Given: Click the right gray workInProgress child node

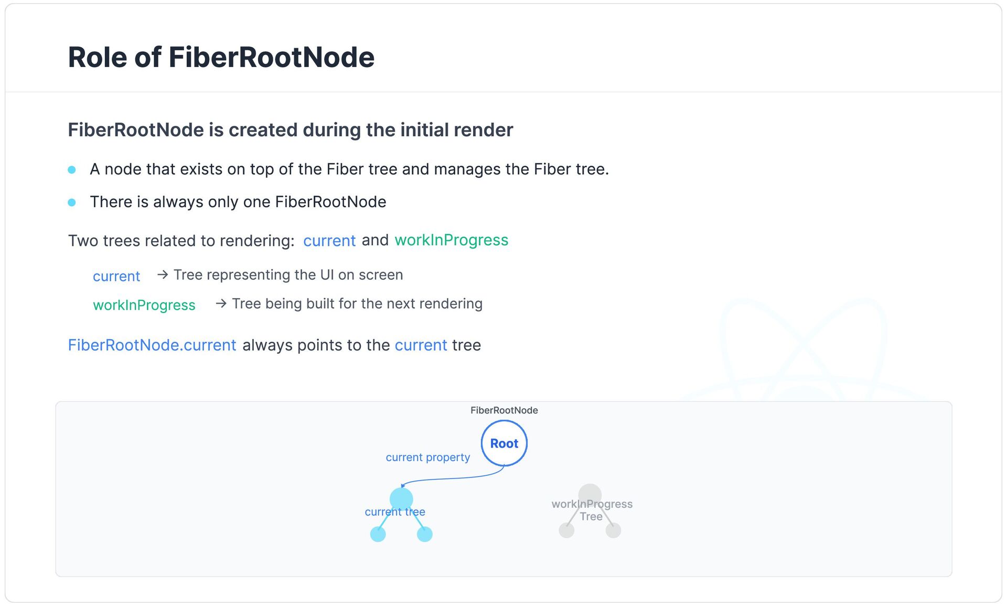Looking at the screenshot, I should click(613, 530).
